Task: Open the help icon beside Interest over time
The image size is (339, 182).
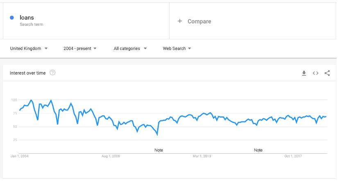Action: tap(52, 73)
